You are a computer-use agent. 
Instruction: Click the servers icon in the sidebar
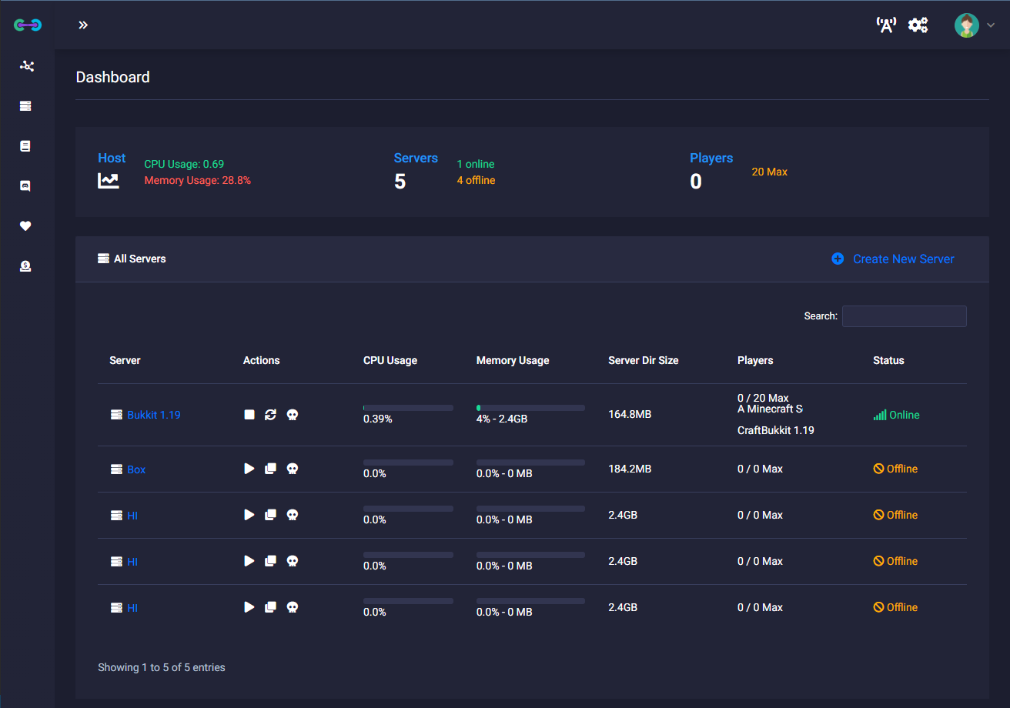tap(25, 106)
